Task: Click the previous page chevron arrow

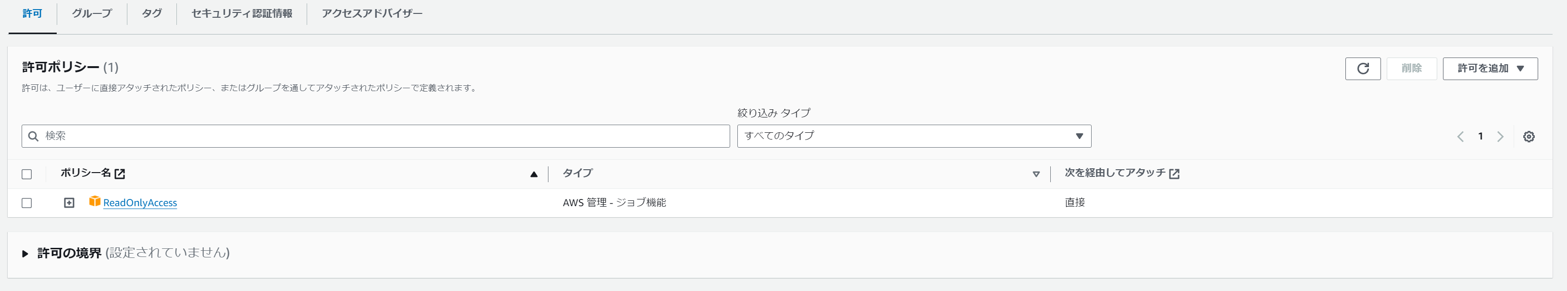Action: point(1461,137)
